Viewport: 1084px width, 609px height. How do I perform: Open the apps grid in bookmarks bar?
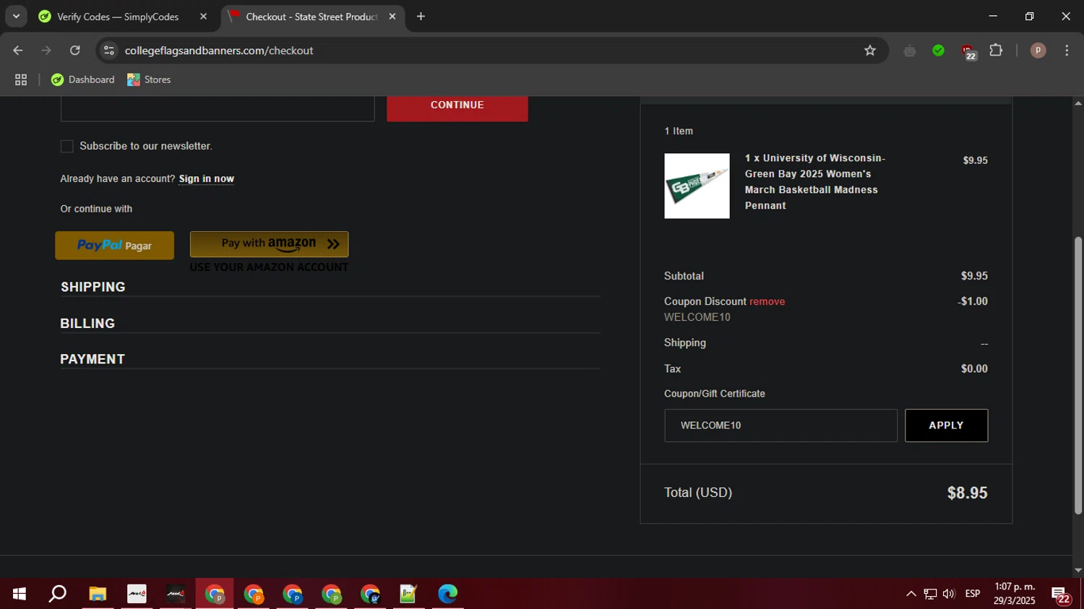point(21,79)
